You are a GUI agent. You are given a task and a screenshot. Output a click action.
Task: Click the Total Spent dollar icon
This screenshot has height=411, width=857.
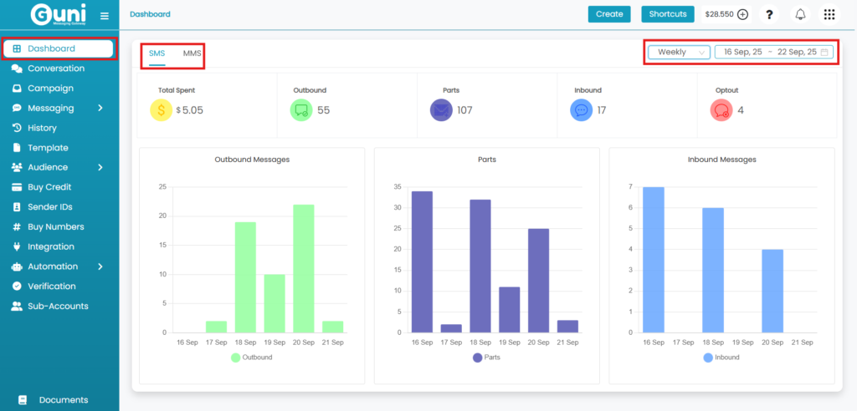[x=161, y=109]
